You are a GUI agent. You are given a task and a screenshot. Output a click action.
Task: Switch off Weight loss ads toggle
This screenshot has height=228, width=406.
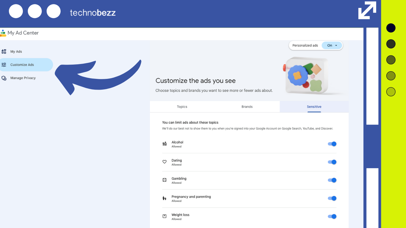click(332, 216)
